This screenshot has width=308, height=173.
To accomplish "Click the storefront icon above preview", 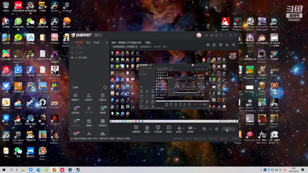I will click(221, 45).
